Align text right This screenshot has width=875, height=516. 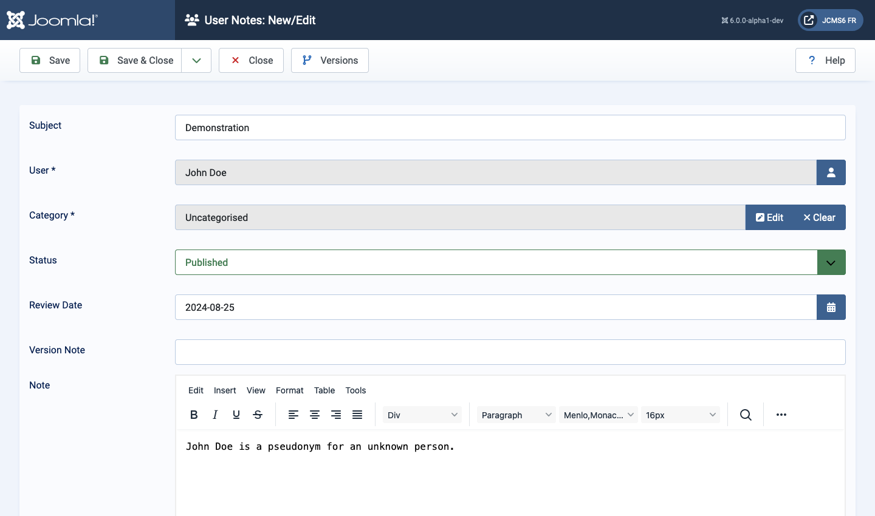pos(336,415)
